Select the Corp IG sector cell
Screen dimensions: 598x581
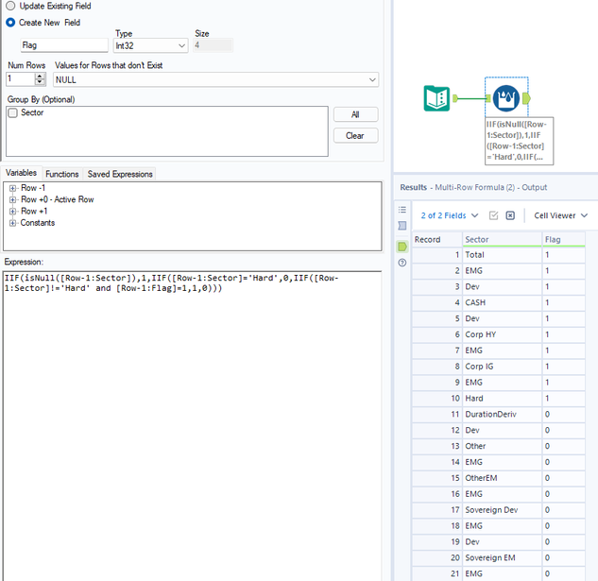502,367
